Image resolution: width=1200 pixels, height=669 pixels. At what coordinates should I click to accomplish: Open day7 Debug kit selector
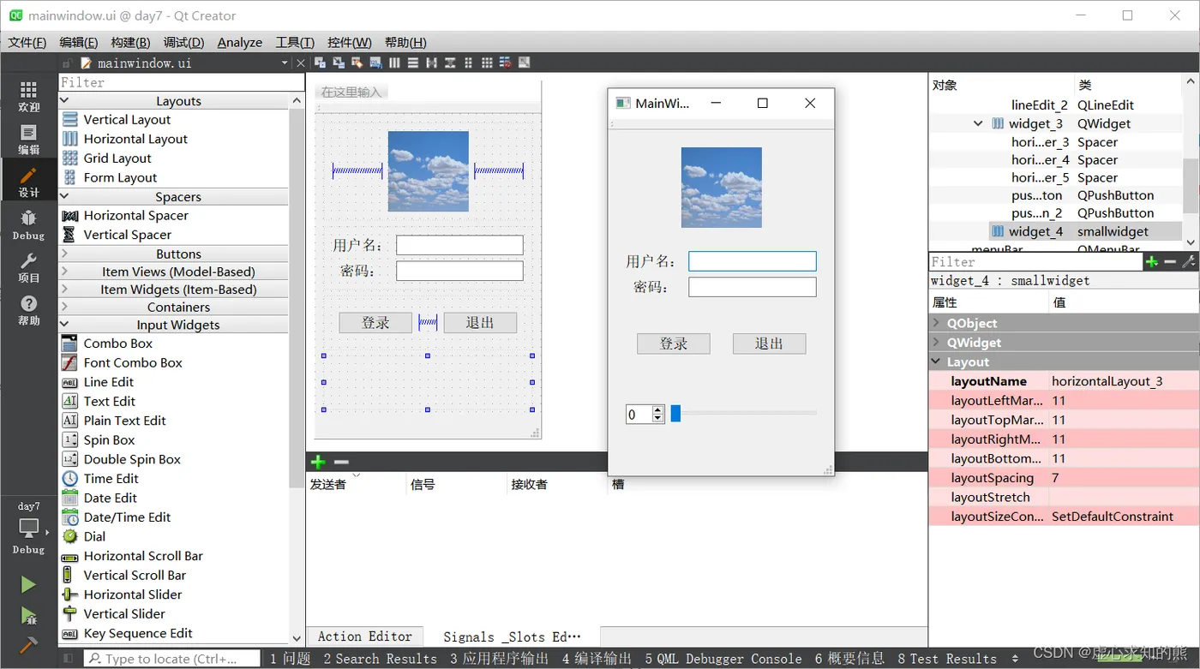(28, 528)
